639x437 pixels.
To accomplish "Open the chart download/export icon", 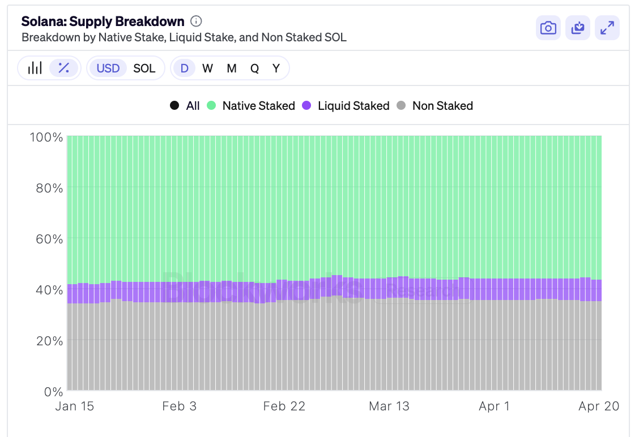I will click(577, 28).
